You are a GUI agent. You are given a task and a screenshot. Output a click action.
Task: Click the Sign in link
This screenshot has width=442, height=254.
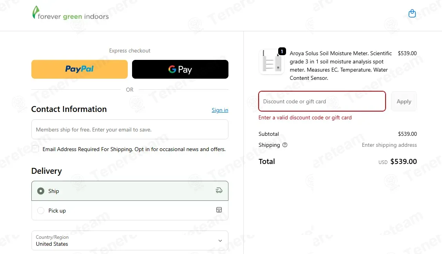pos(220,110)
